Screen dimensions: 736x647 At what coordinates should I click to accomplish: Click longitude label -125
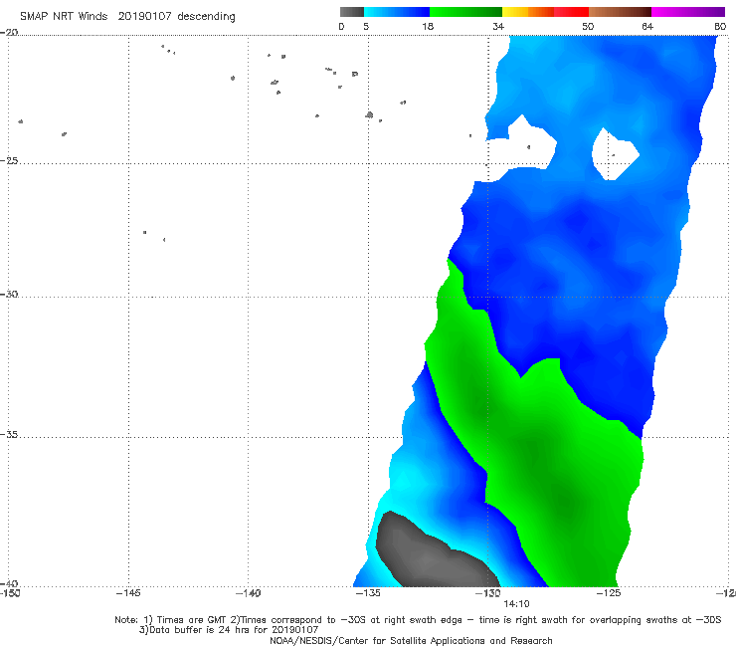pyautogui.click(x=609, y=593)
